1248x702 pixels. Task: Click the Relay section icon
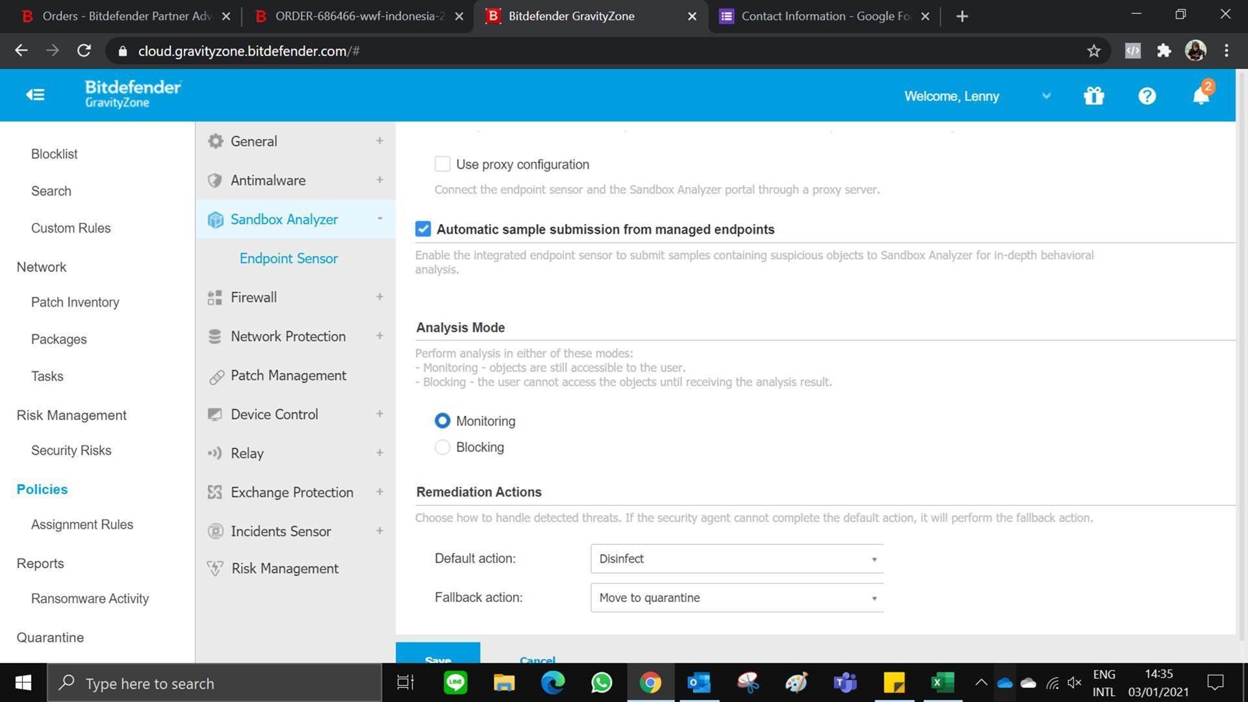215,453
